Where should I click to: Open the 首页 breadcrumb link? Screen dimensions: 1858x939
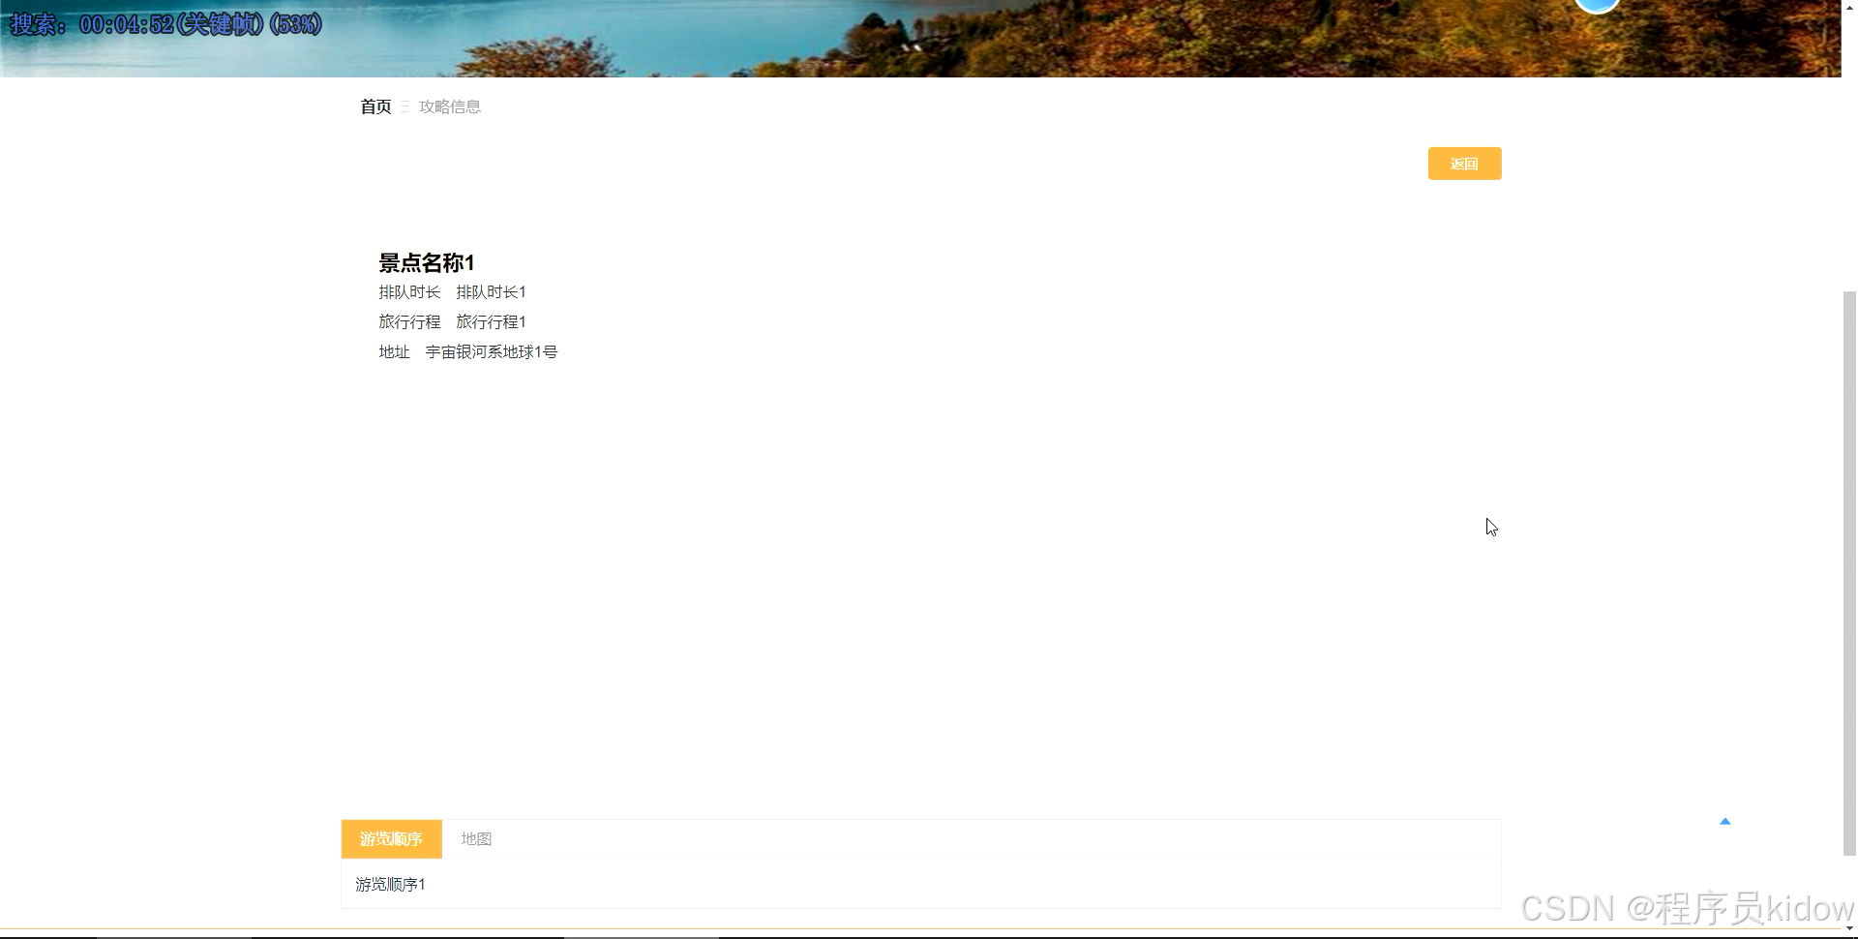[375, 106]
